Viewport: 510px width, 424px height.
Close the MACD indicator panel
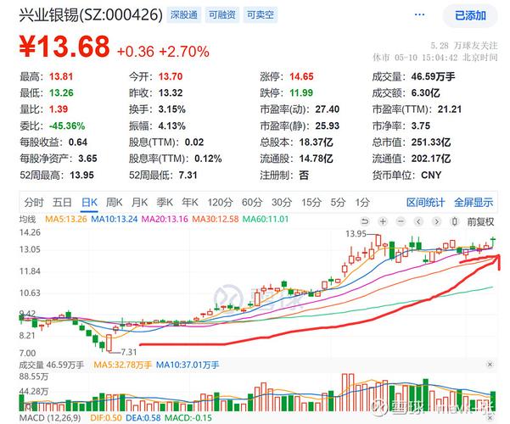point(490,417)
